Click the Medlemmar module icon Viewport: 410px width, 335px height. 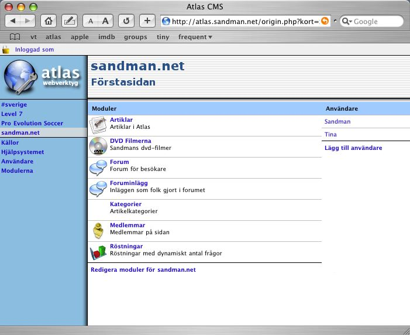[x=98, y=231]
